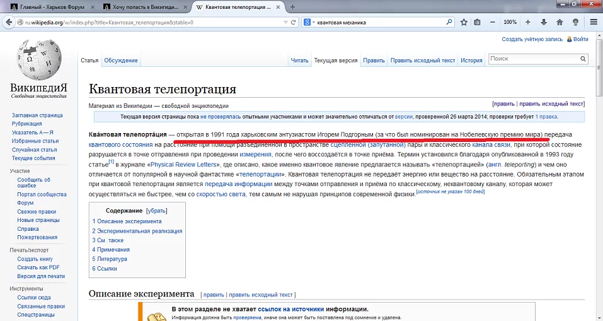
Task: Open the Править tab
Action: point(374,61)
